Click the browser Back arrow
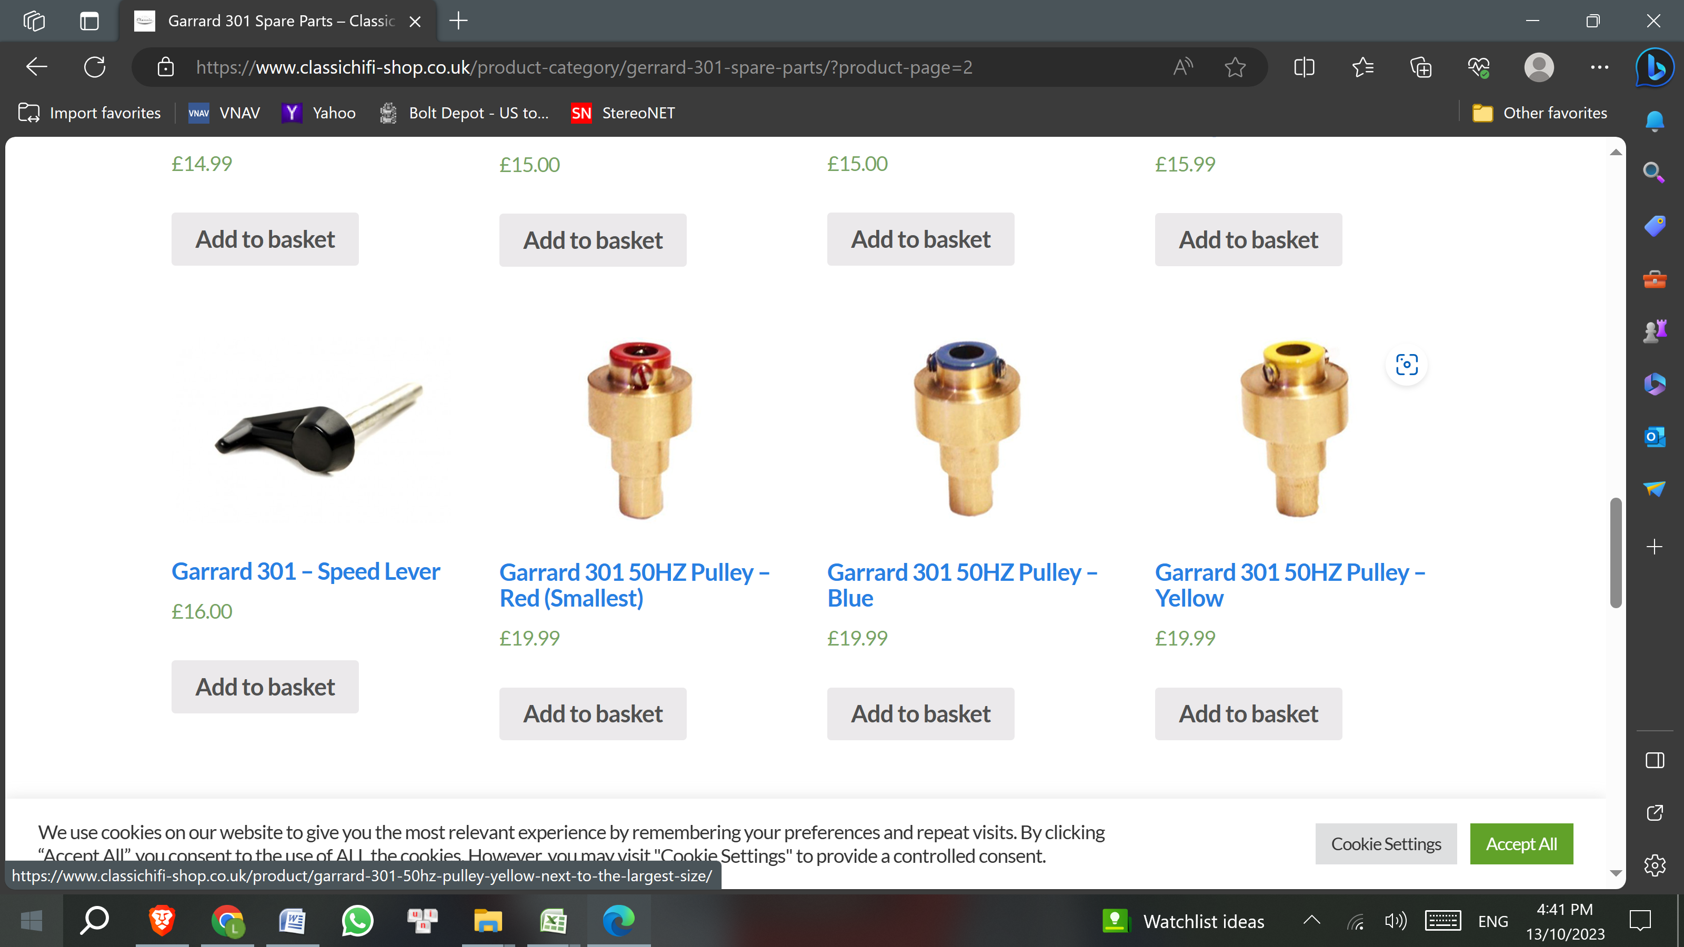 (x=37, y=67)
